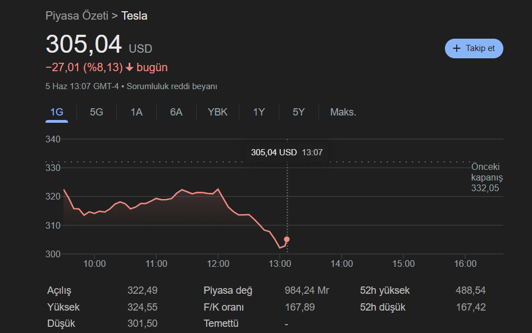Screen dimensions: 532x333
Task: Select the Maks. maximum range tab
Action: [x=343, y=112]
